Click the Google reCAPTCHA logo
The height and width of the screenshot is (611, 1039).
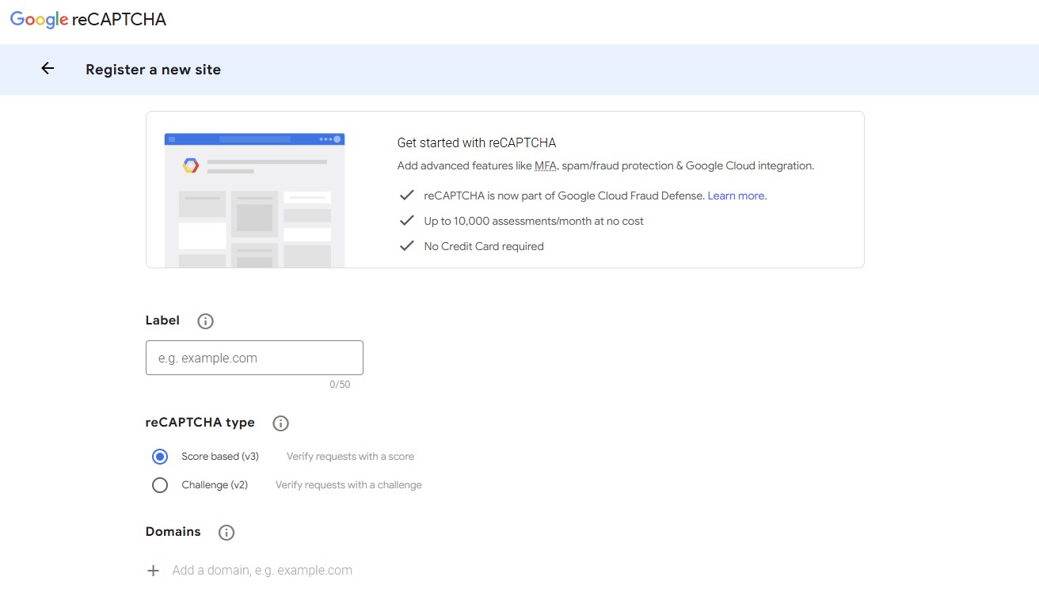point(88,20)
